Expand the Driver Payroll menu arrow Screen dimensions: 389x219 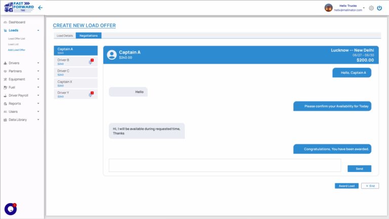(38, 96)
